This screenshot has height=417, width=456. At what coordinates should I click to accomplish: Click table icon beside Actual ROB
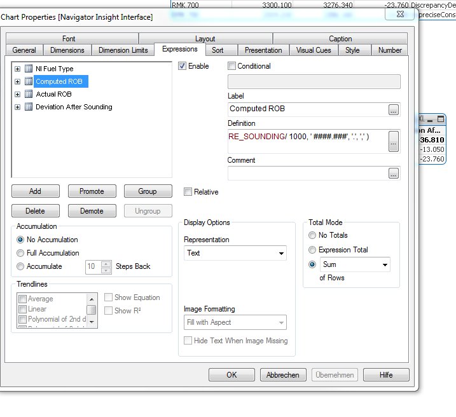(29, 94)
